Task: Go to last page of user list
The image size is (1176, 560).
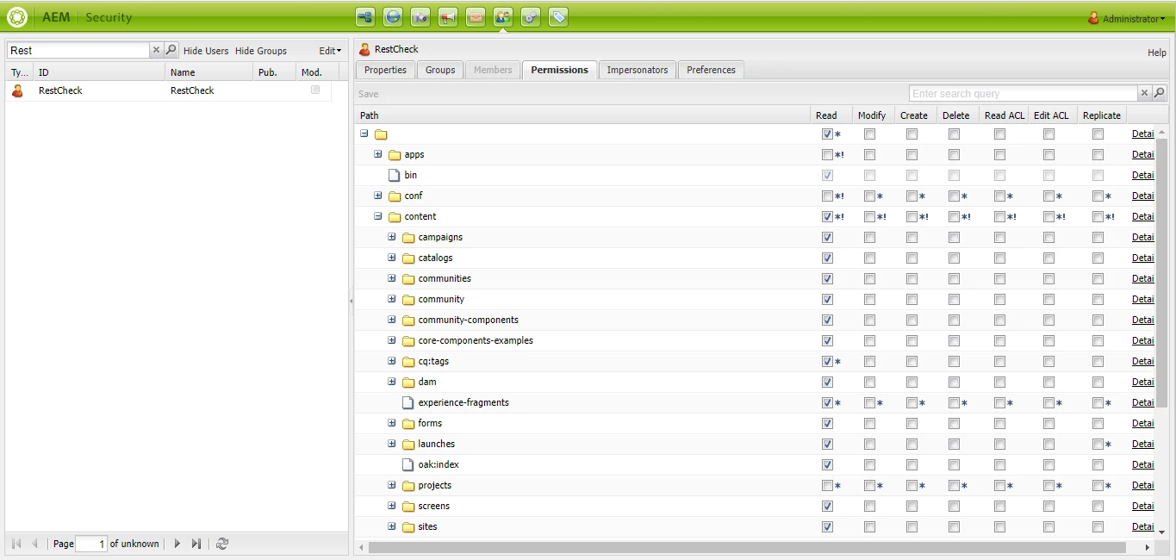Action: tap(196, 544)
